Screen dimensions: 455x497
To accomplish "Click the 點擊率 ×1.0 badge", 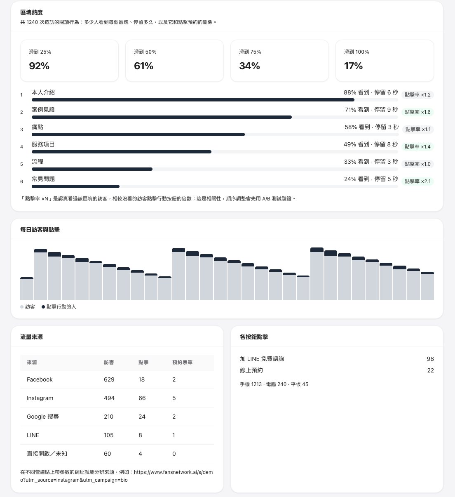I will point(417,164).
